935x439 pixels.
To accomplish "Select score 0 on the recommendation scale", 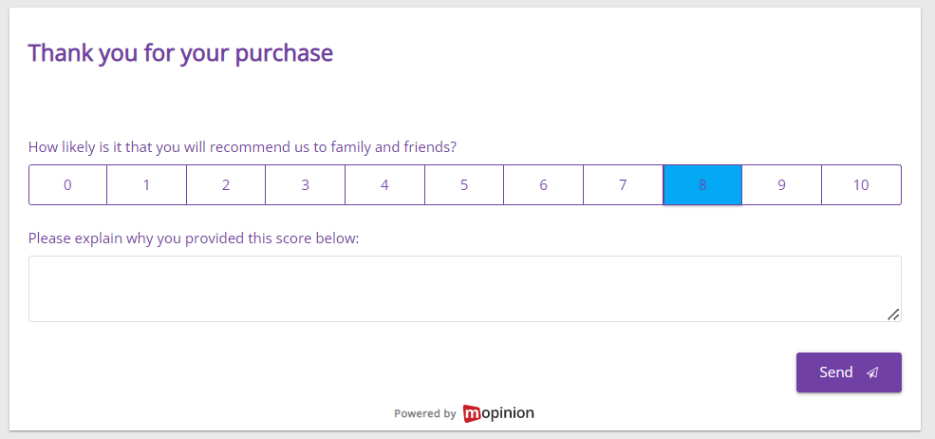I will (67, 185).
